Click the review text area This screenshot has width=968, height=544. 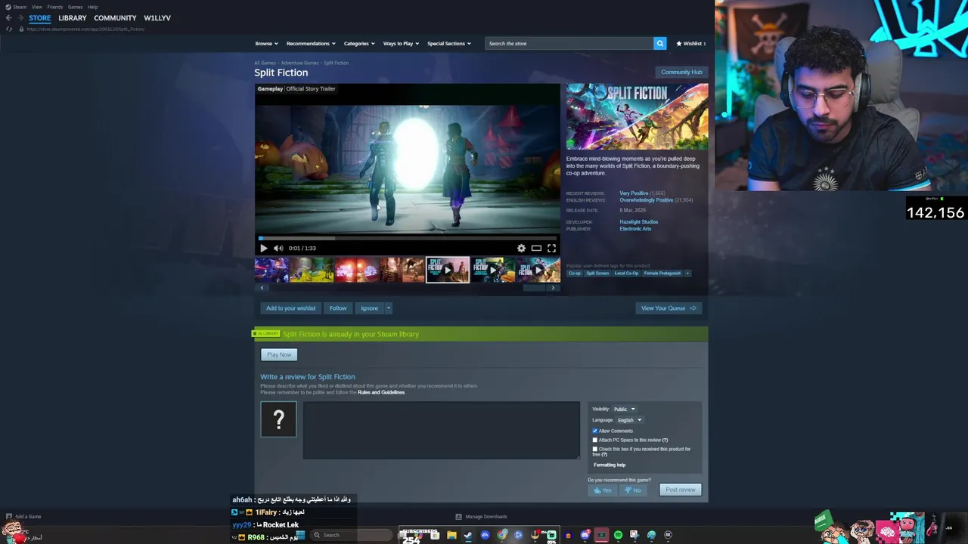click(x=442, y=431)
